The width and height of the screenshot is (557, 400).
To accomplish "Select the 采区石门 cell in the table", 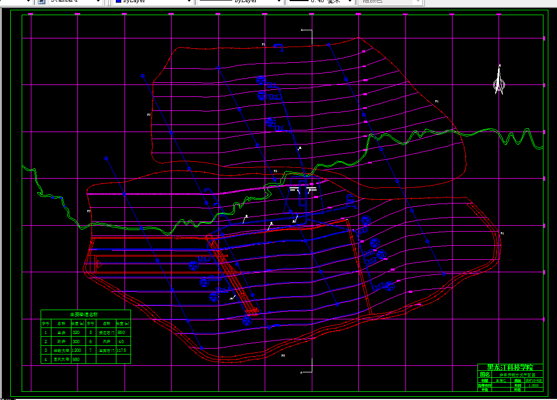I will point(107,332).
